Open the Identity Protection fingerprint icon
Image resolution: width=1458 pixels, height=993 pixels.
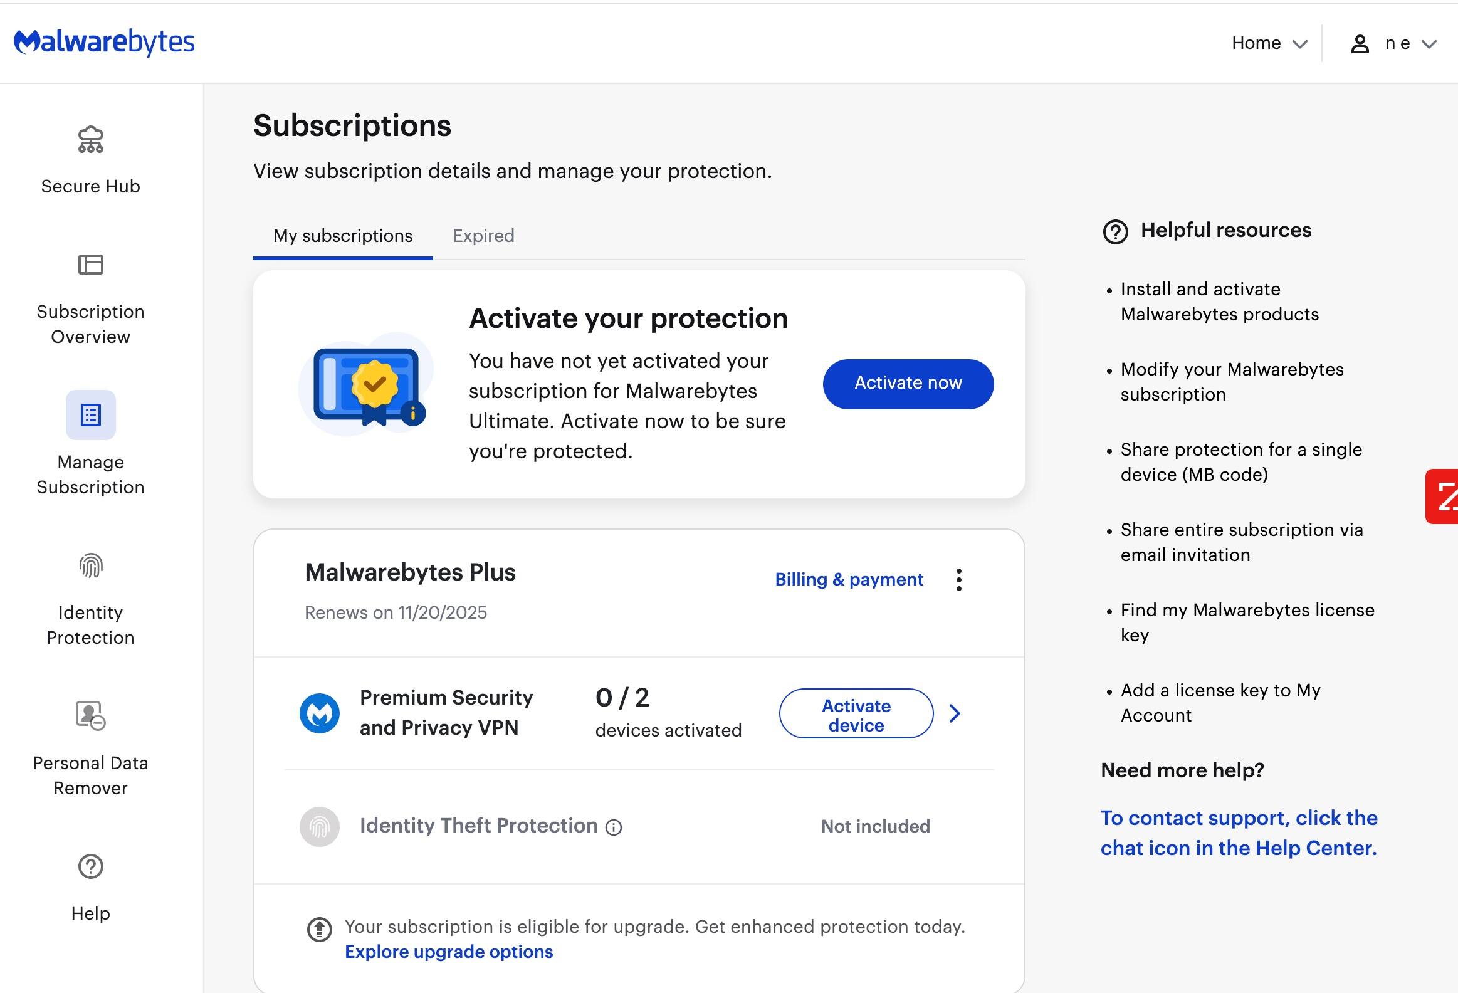click(x=90, y=566)
